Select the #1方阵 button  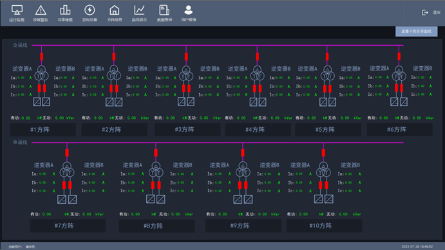pyautogui.click(x=43, y=130)
